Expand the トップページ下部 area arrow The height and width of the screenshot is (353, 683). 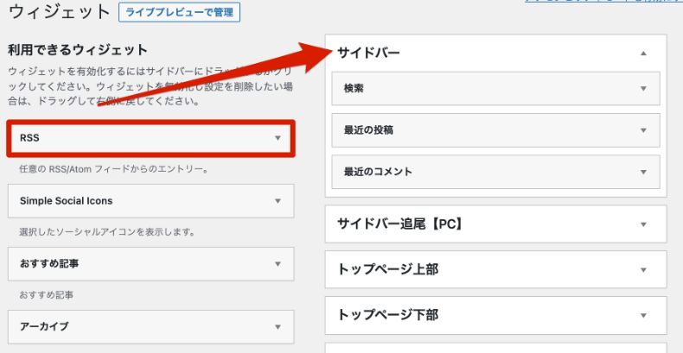(643, 316)
